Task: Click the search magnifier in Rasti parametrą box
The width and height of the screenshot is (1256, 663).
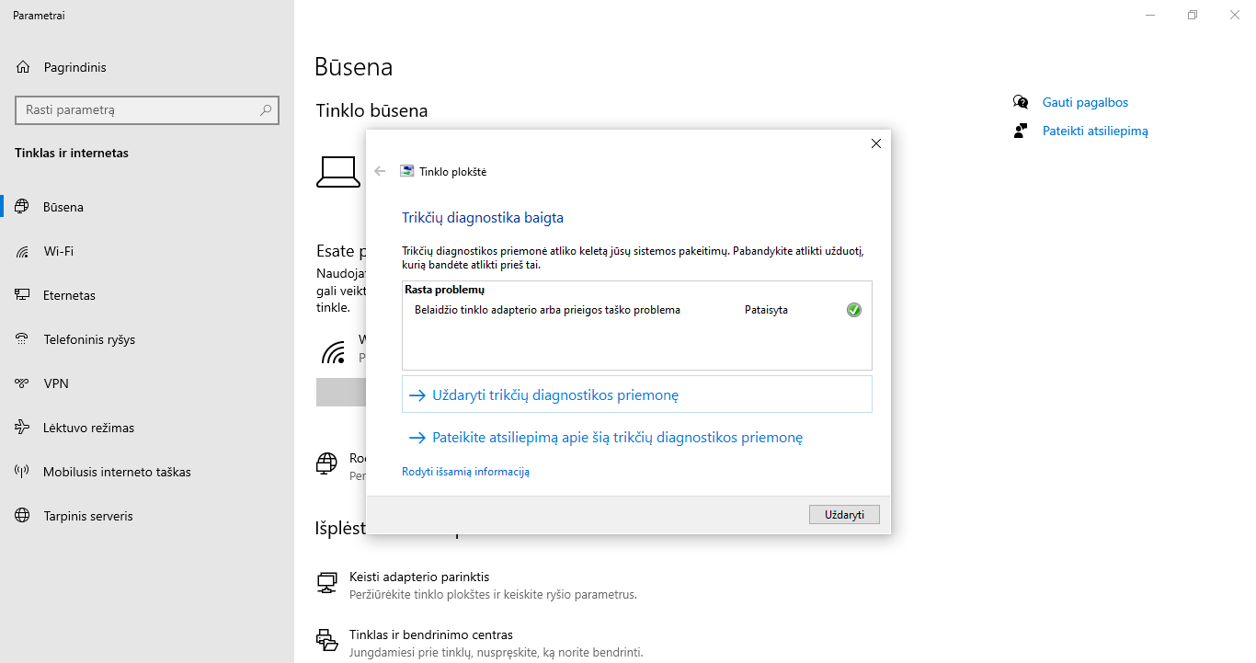Action: point(266,109)
